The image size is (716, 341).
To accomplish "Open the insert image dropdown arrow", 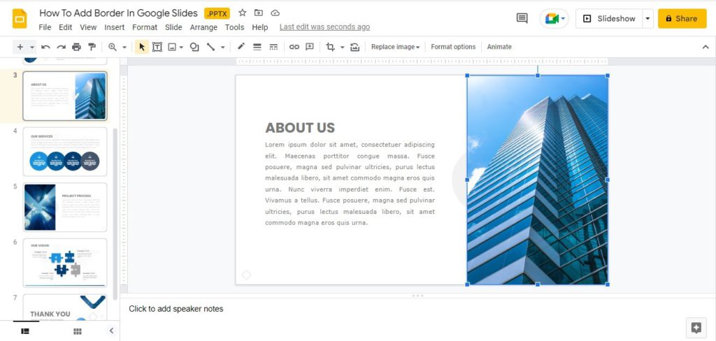I will click(181, 47).
